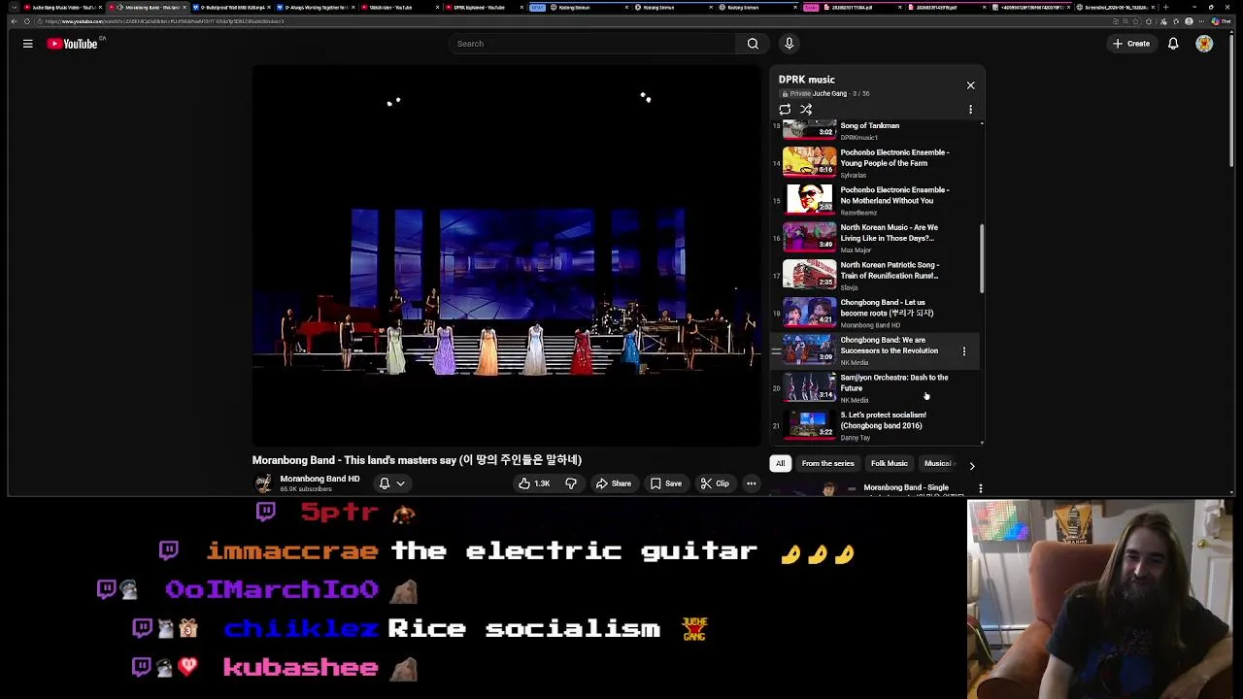Open the account avatar menu
Image resolution: width=1243 pixels, height=699 pixels.
(x=1204, y=44)
